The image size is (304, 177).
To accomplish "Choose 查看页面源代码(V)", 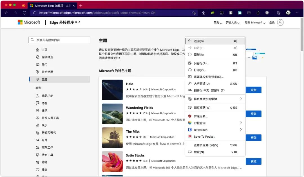I will point(215,145).
